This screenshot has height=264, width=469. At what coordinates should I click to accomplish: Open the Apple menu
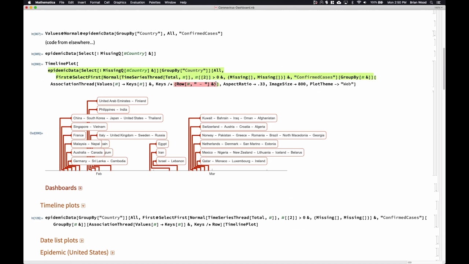(x=29, y=2)
